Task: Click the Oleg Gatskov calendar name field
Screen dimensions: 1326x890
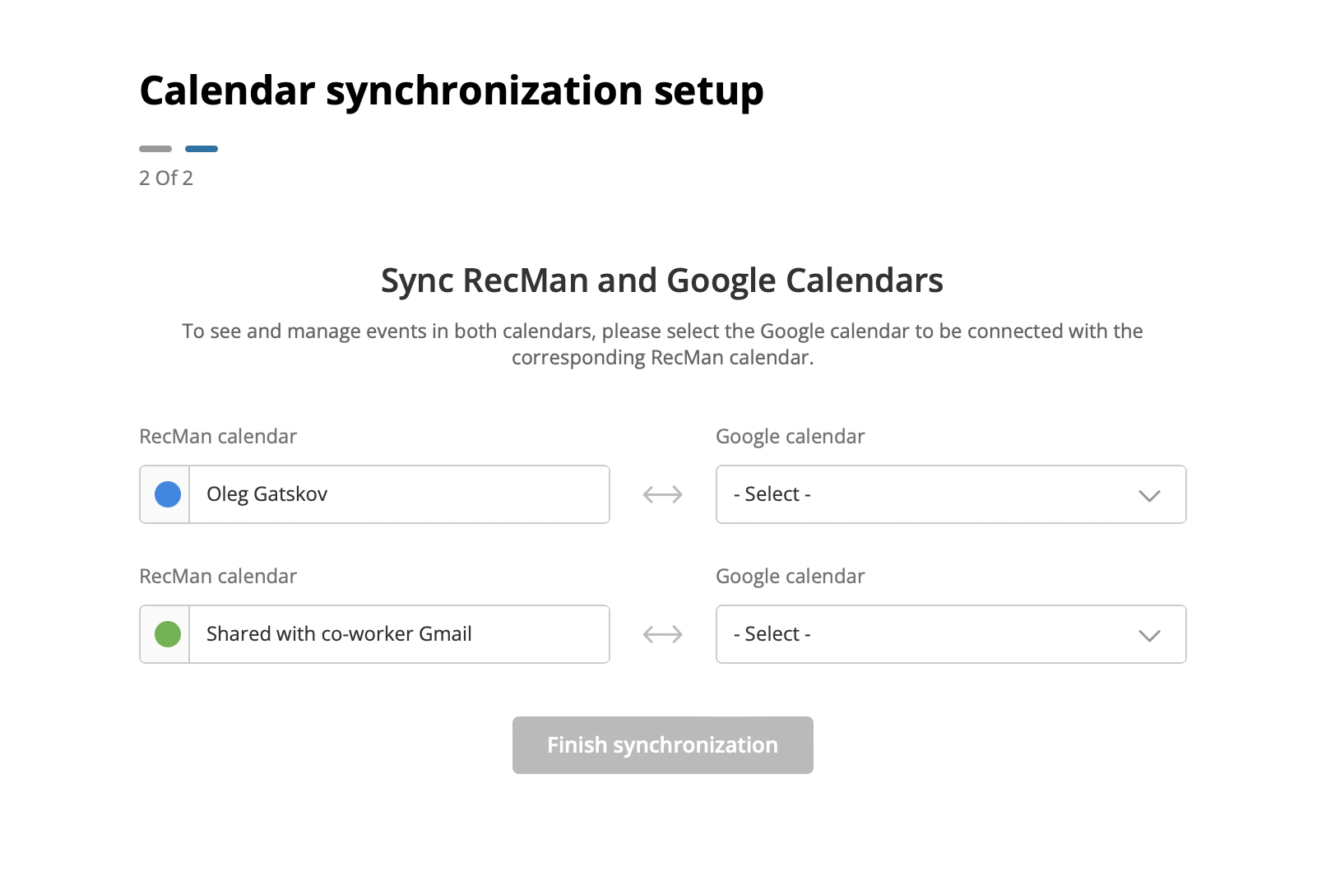Action: [399, 494]
